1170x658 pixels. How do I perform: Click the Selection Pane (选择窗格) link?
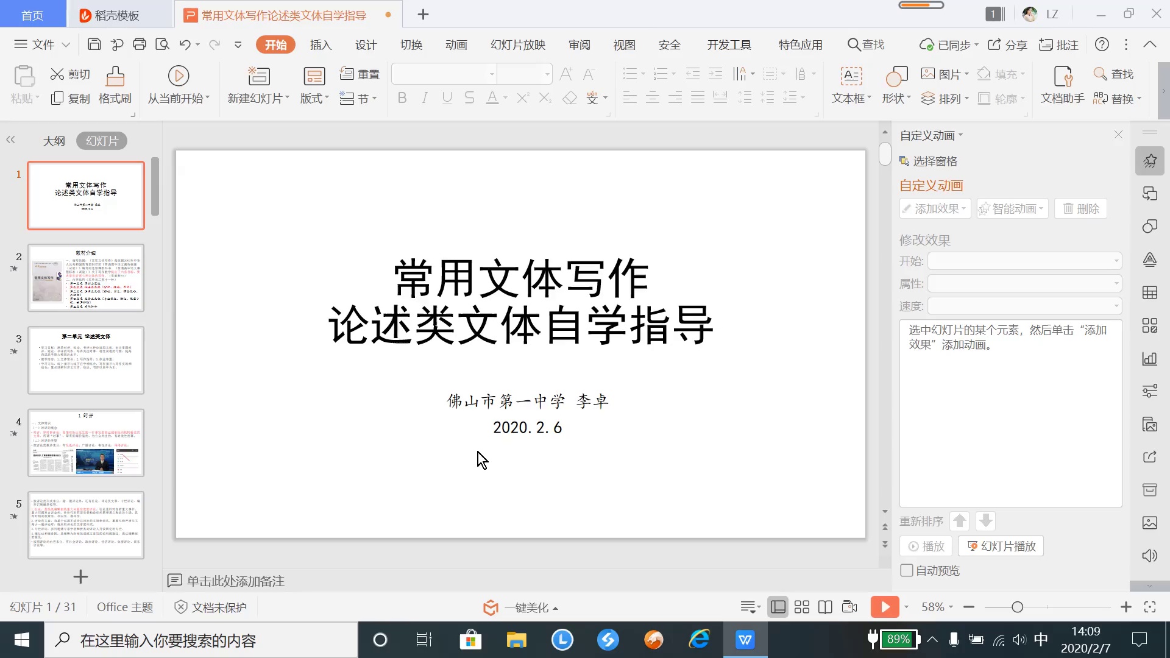coord(929,161)
